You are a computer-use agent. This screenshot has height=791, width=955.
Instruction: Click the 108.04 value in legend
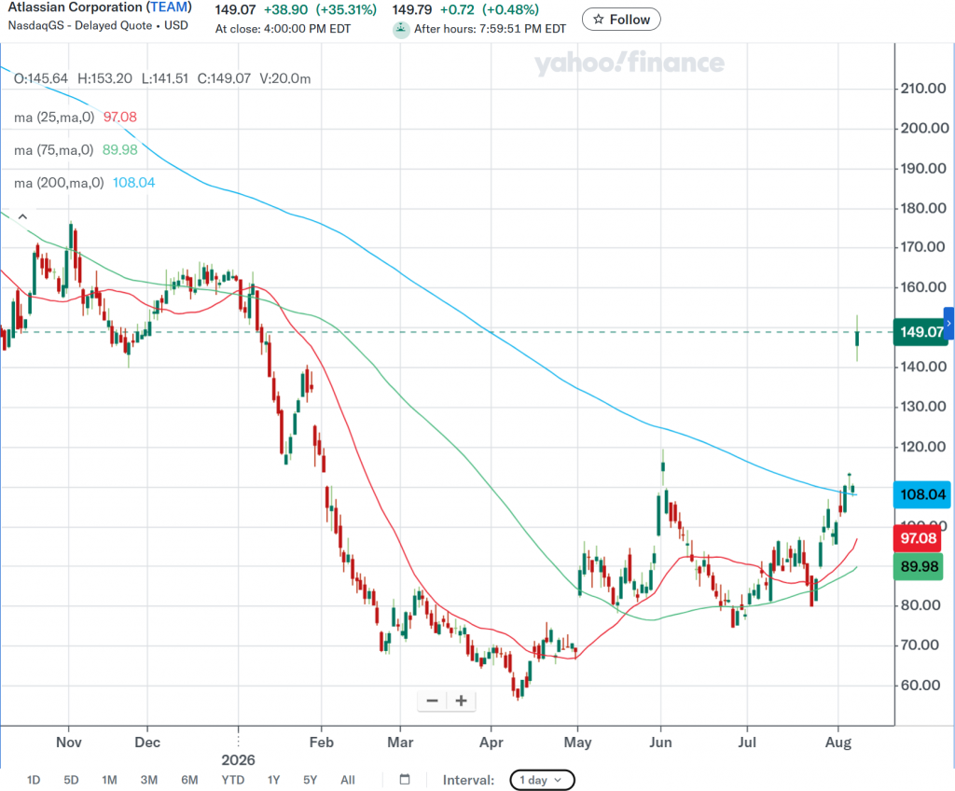point(134,183)
